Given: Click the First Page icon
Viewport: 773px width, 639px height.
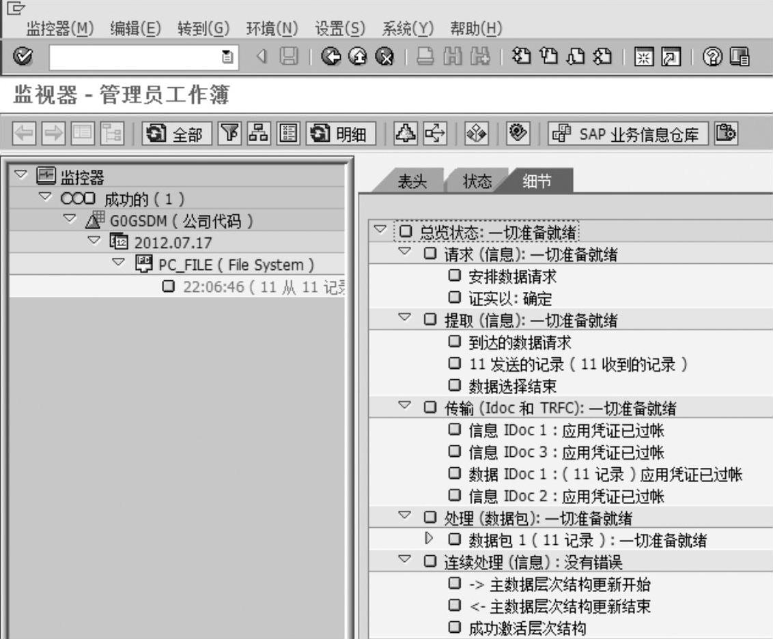Looking at the screenshot, I should click(522, 57).
